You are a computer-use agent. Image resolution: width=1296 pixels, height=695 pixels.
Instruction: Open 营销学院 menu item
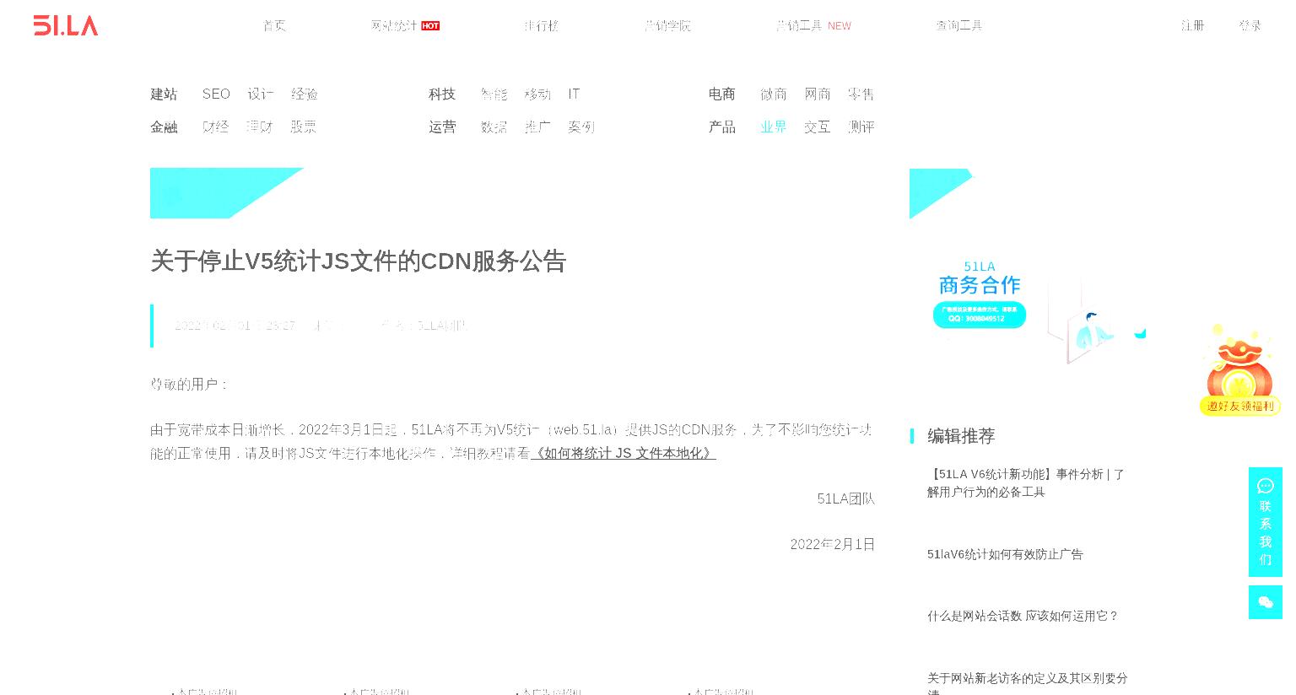(667, 25)
